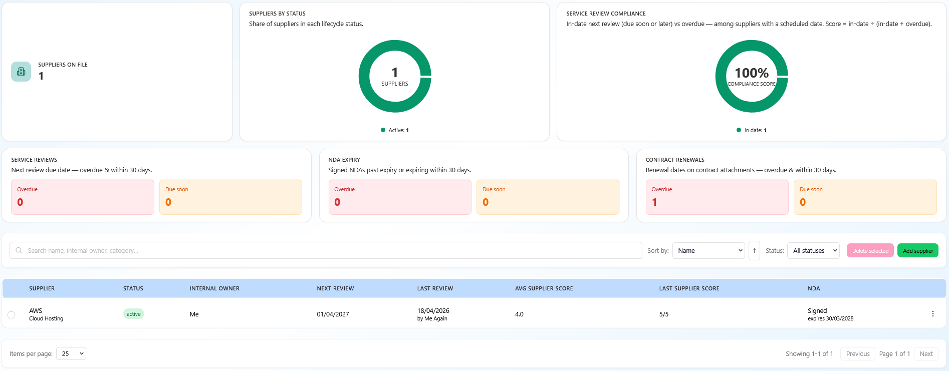
Task: Click the INTERNAL OWNER column header
Action: point(214,288)
